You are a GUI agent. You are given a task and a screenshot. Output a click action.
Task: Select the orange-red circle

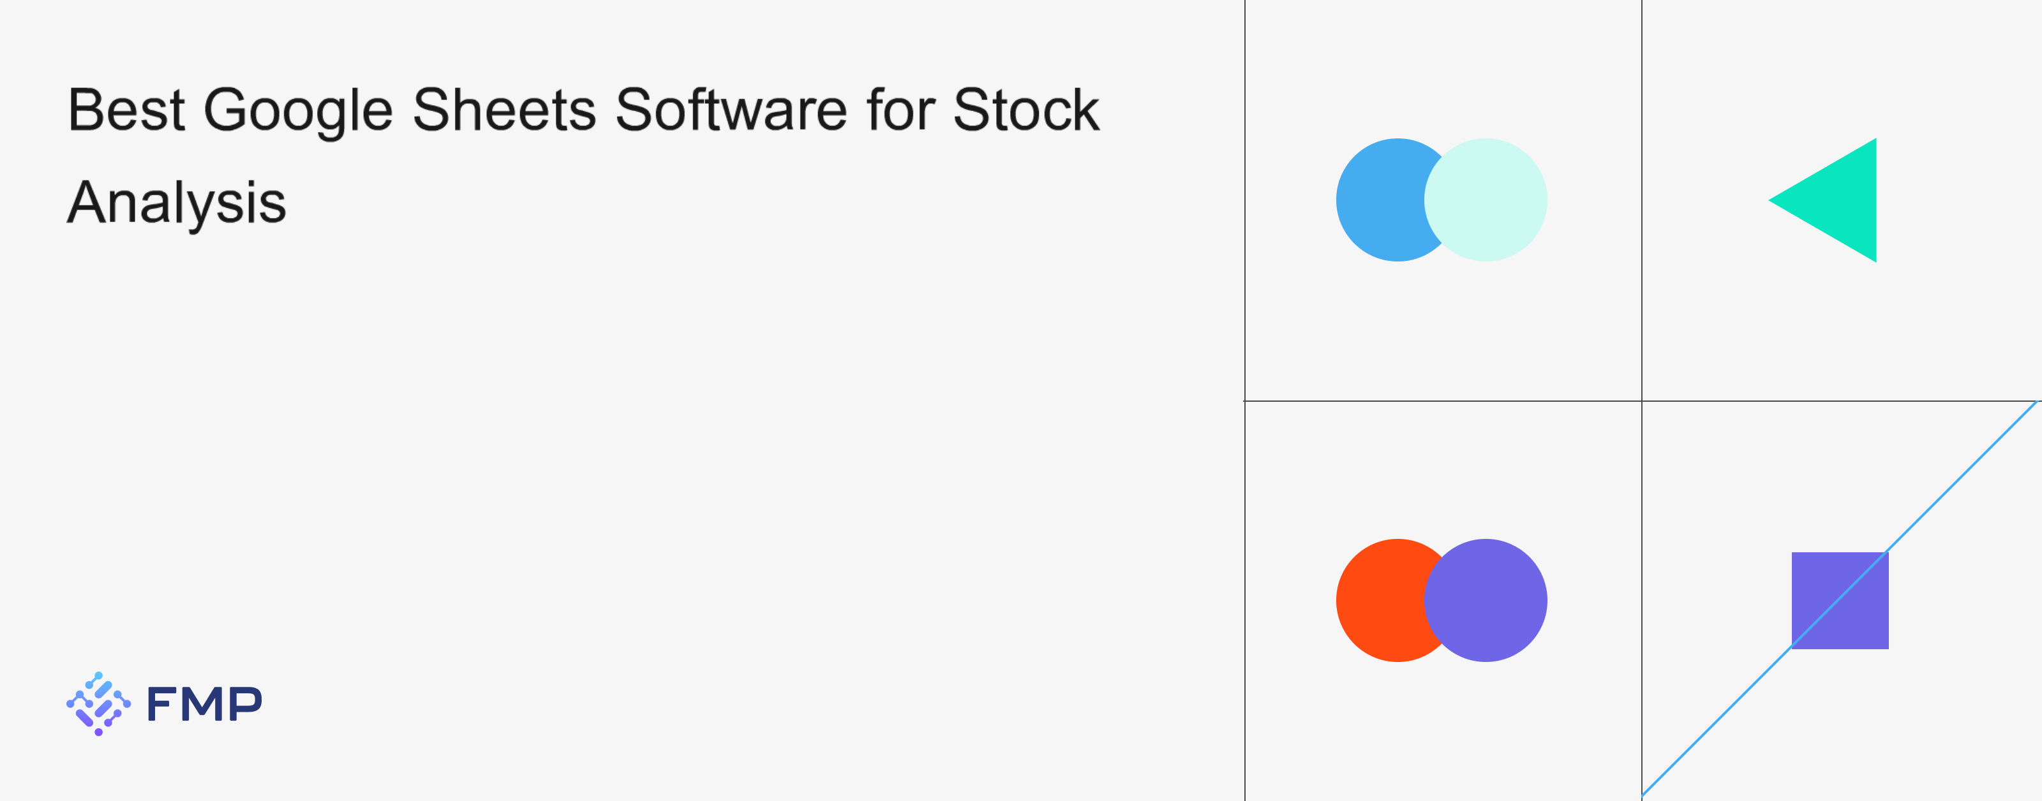pyautogui.click(x=1379, y=601)
